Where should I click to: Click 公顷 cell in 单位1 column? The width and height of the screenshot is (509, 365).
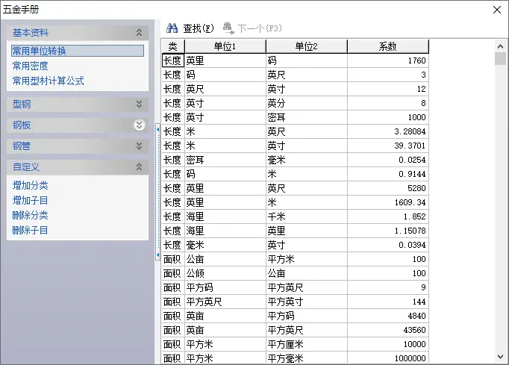point(225,273)
